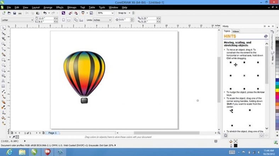The image size is (279, 156).
Task: Expand the undo history arrow
Action: pyautogui.click(x=49, y=13)
